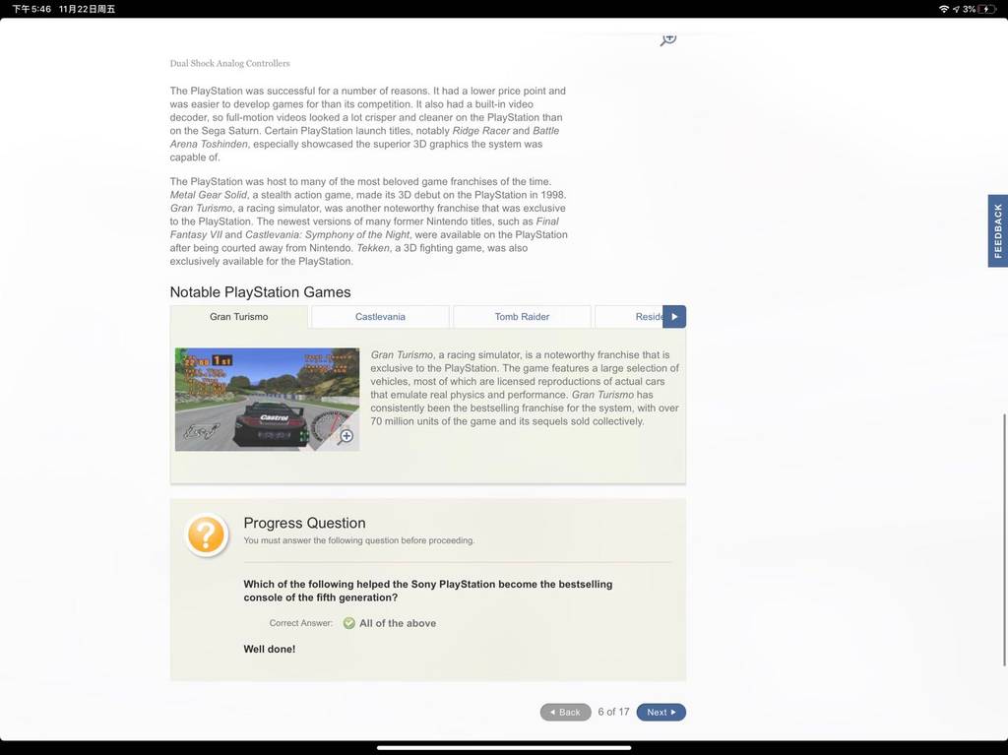Viewport: 1008px width, 755px height.
Task: Open the partially hidden Resident tab
Action: (629, 316)
